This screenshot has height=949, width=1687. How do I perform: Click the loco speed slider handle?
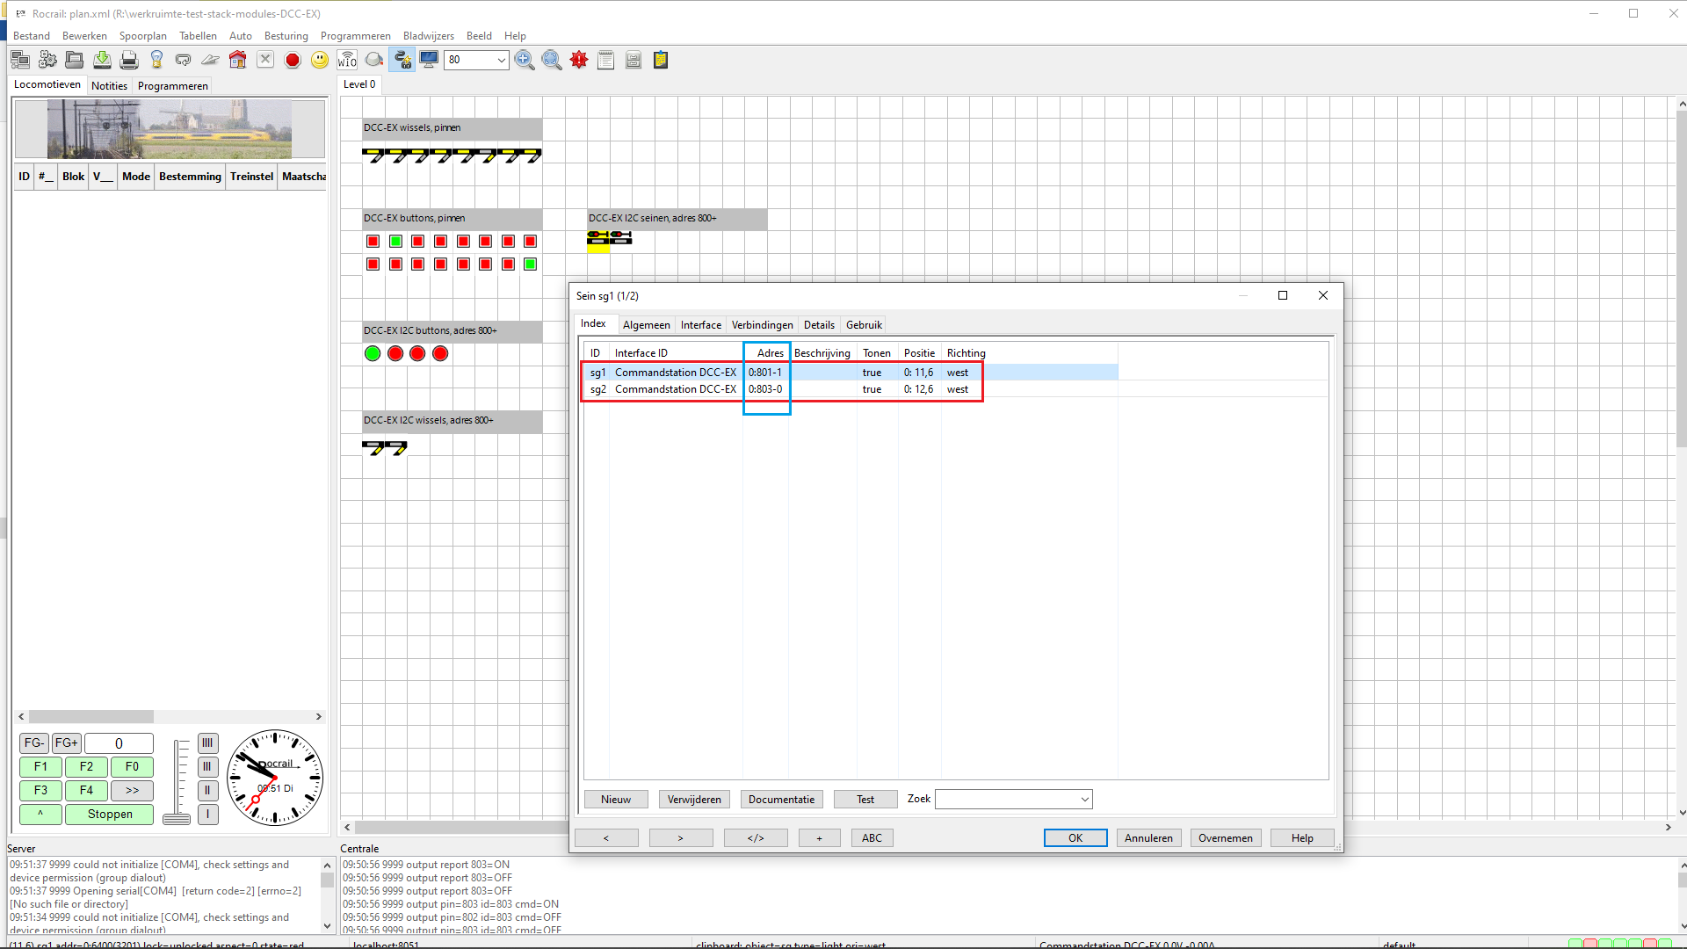pos(177,819)
